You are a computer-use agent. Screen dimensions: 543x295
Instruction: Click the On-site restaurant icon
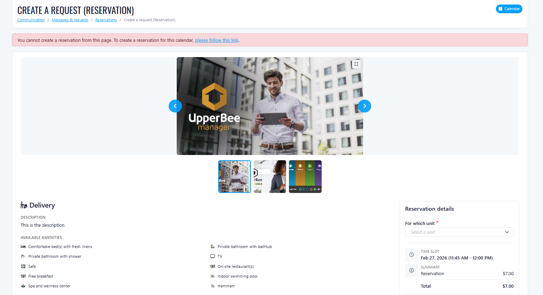213,266
